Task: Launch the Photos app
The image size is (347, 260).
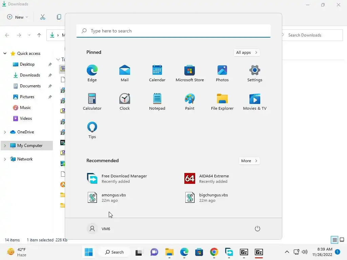Action: (222, 73)
